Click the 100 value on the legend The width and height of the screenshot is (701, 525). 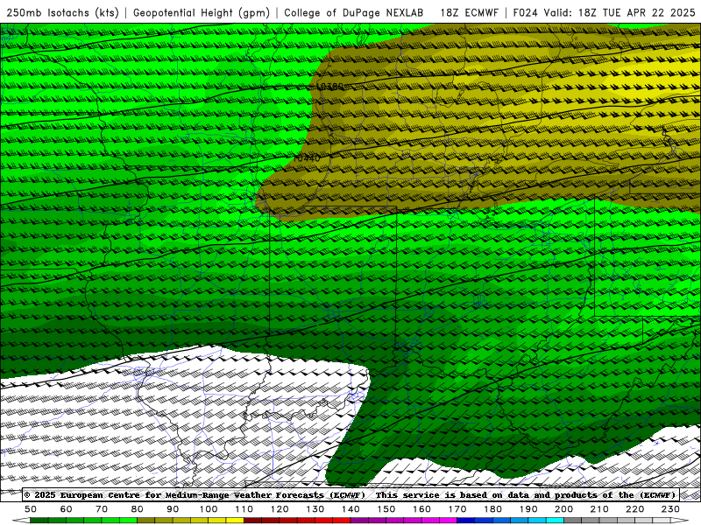[209, 509]
